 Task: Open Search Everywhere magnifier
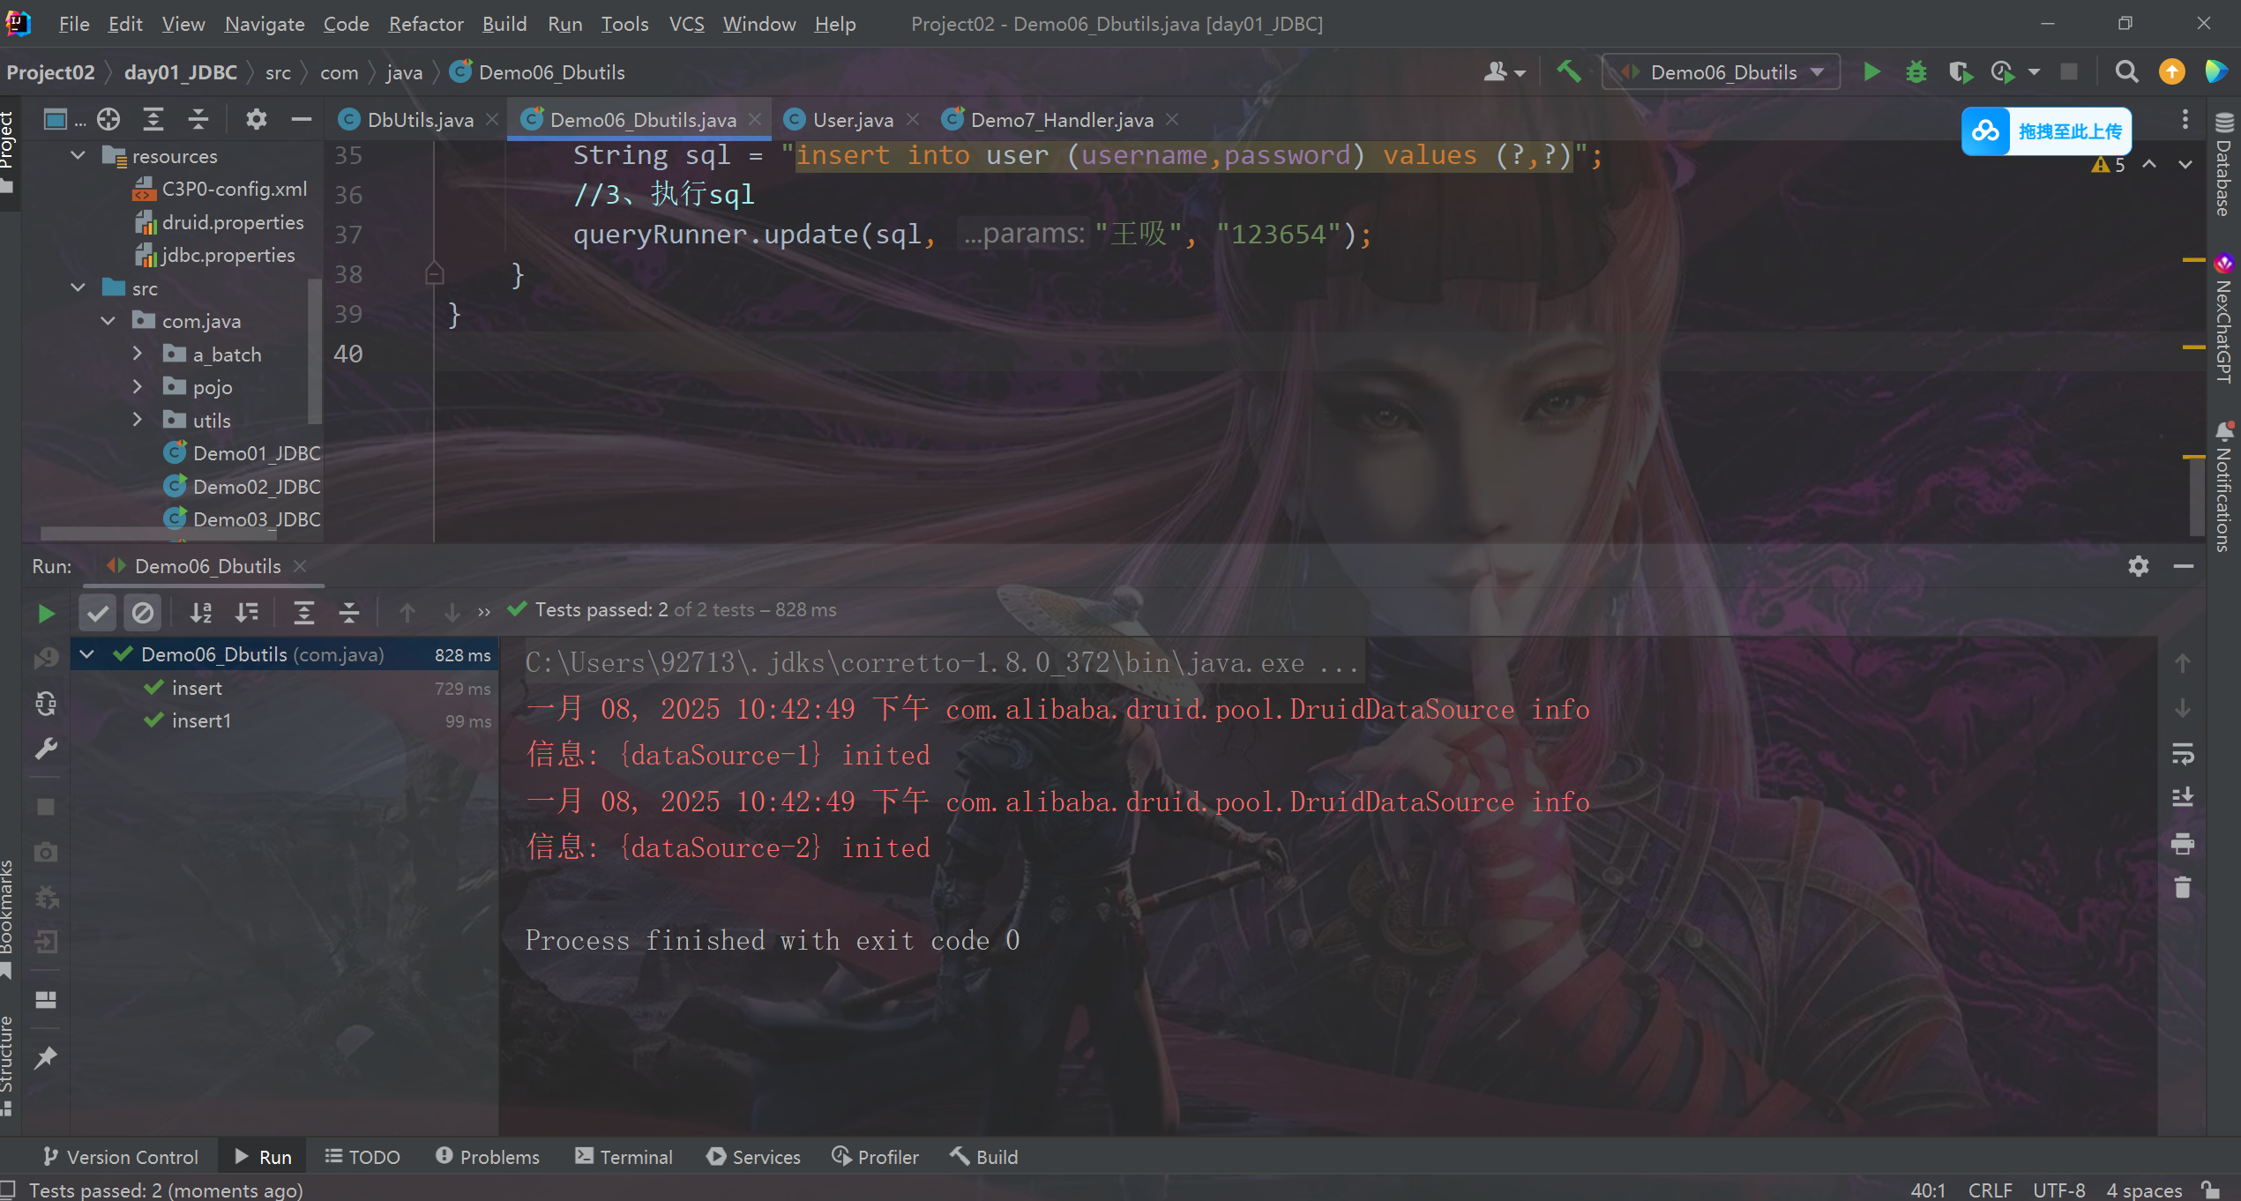tap(2126, 72)
